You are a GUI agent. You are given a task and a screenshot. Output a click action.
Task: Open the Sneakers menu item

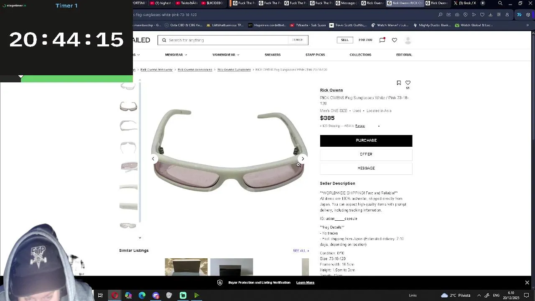pos(273,55)
